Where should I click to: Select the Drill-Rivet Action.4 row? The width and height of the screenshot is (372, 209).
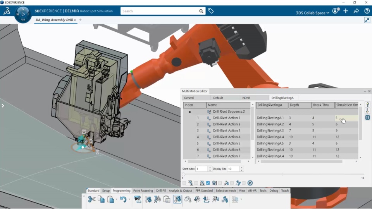pyautogui.click(x=217, y=137)
